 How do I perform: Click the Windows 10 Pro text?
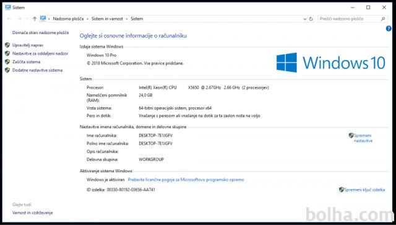pos(101,55)
